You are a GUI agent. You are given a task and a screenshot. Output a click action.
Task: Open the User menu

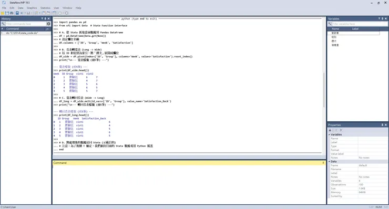[56, 8]
